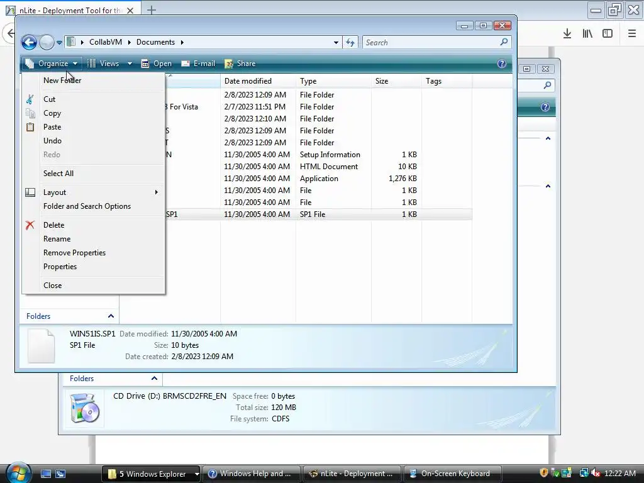Open the Windows Start orb
This screenshot has height=483, width=644.
coord(18,473)
